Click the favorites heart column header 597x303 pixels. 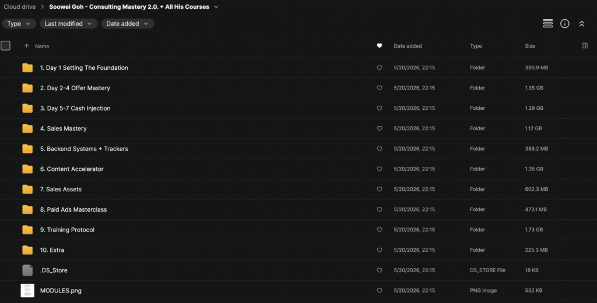click(x=379, y=45)
